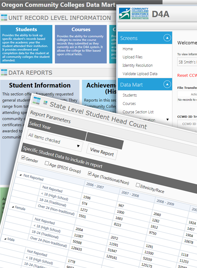Click the D4A application title
The height and width of the screenshot is (268, 197).
(x=161, y=14)
